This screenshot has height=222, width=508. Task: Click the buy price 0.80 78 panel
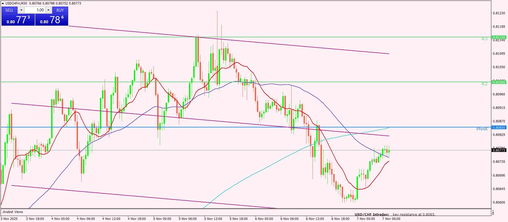pos(52,20)
